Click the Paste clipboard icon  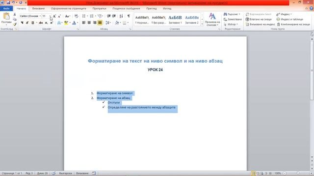point(6,16)
